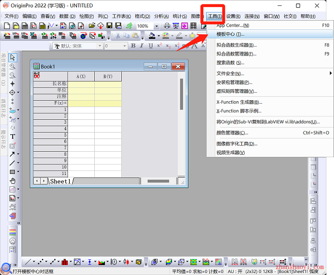Click the Recalculate running figure icon

(129, 26)
